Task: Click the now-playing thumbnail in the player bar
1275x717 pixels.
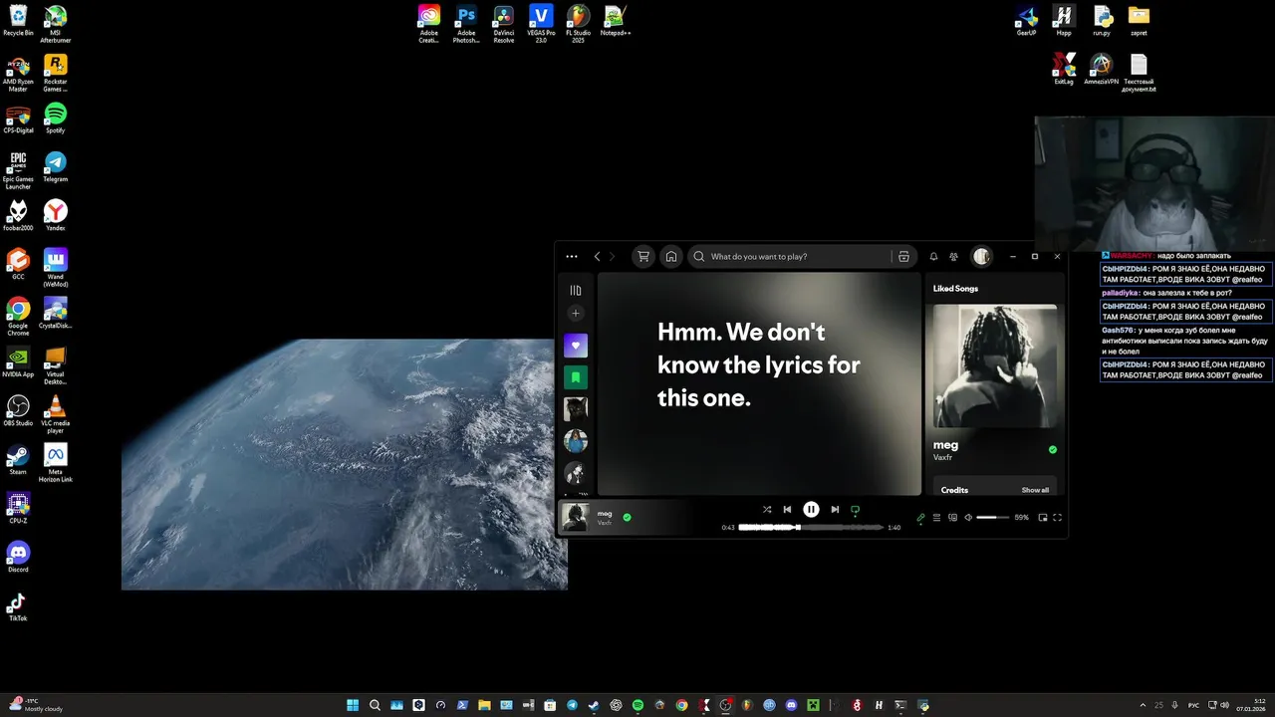Action: point(575,517)
